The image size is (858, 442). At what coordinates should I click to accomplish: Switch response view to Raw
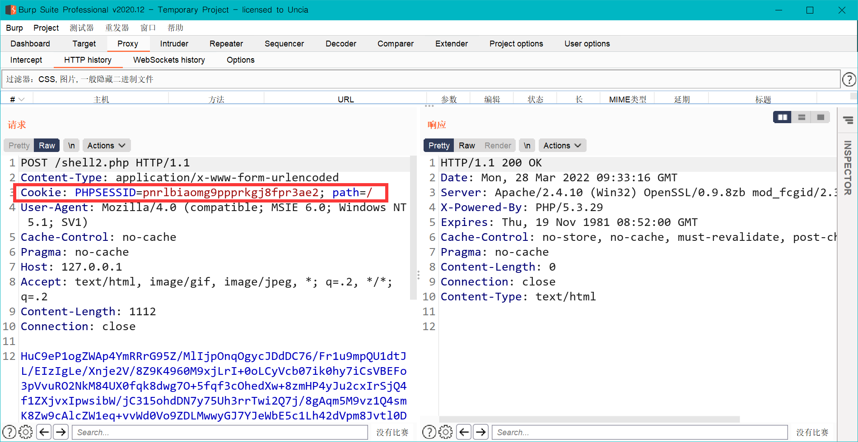(x=467, y=145)
